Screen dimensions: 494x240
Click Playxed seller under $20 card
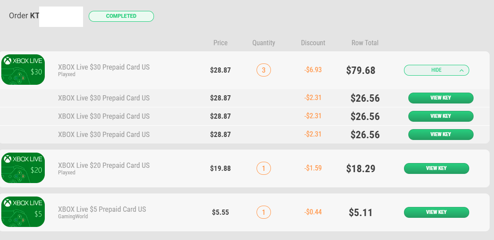coord(67,173)
